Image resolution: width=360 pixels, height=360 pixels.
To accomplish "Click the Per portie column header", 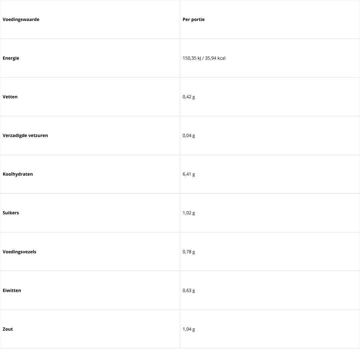I will [194, 20].
